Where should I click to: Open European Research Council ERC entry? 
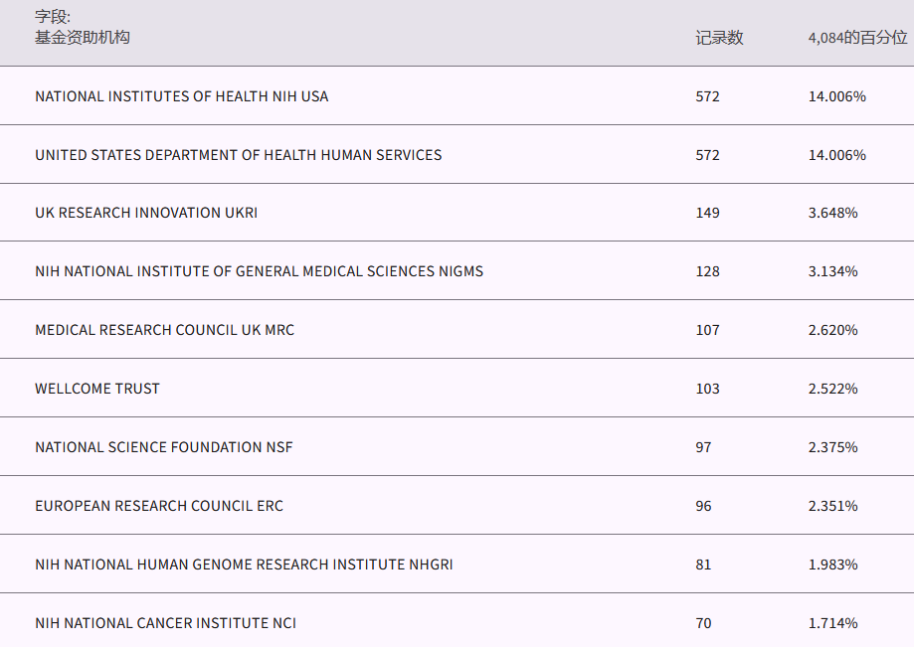(159, 506)
